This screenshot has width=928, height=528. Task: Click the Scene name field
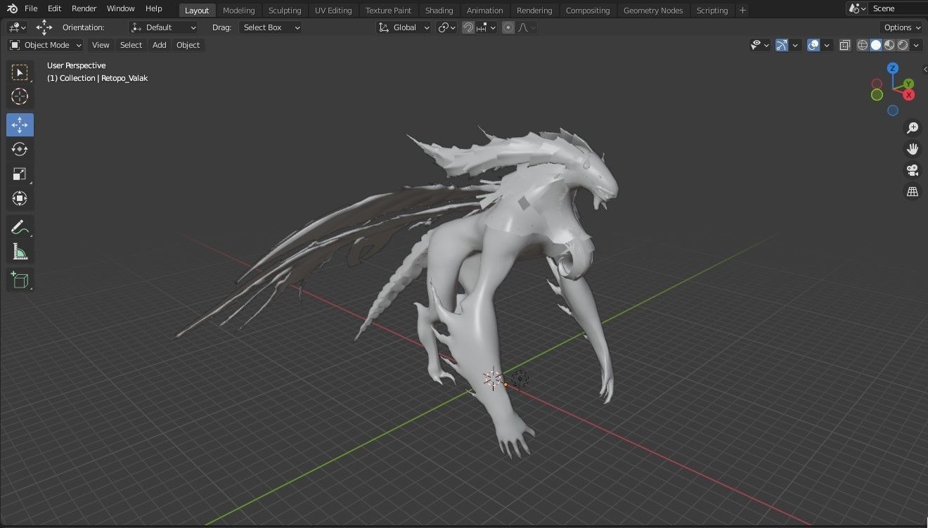(898, 8)
